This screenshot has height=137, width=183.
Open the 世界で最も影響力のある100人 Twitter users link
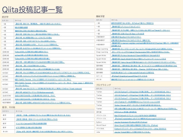pyautogui.click(x=146, y=109)
